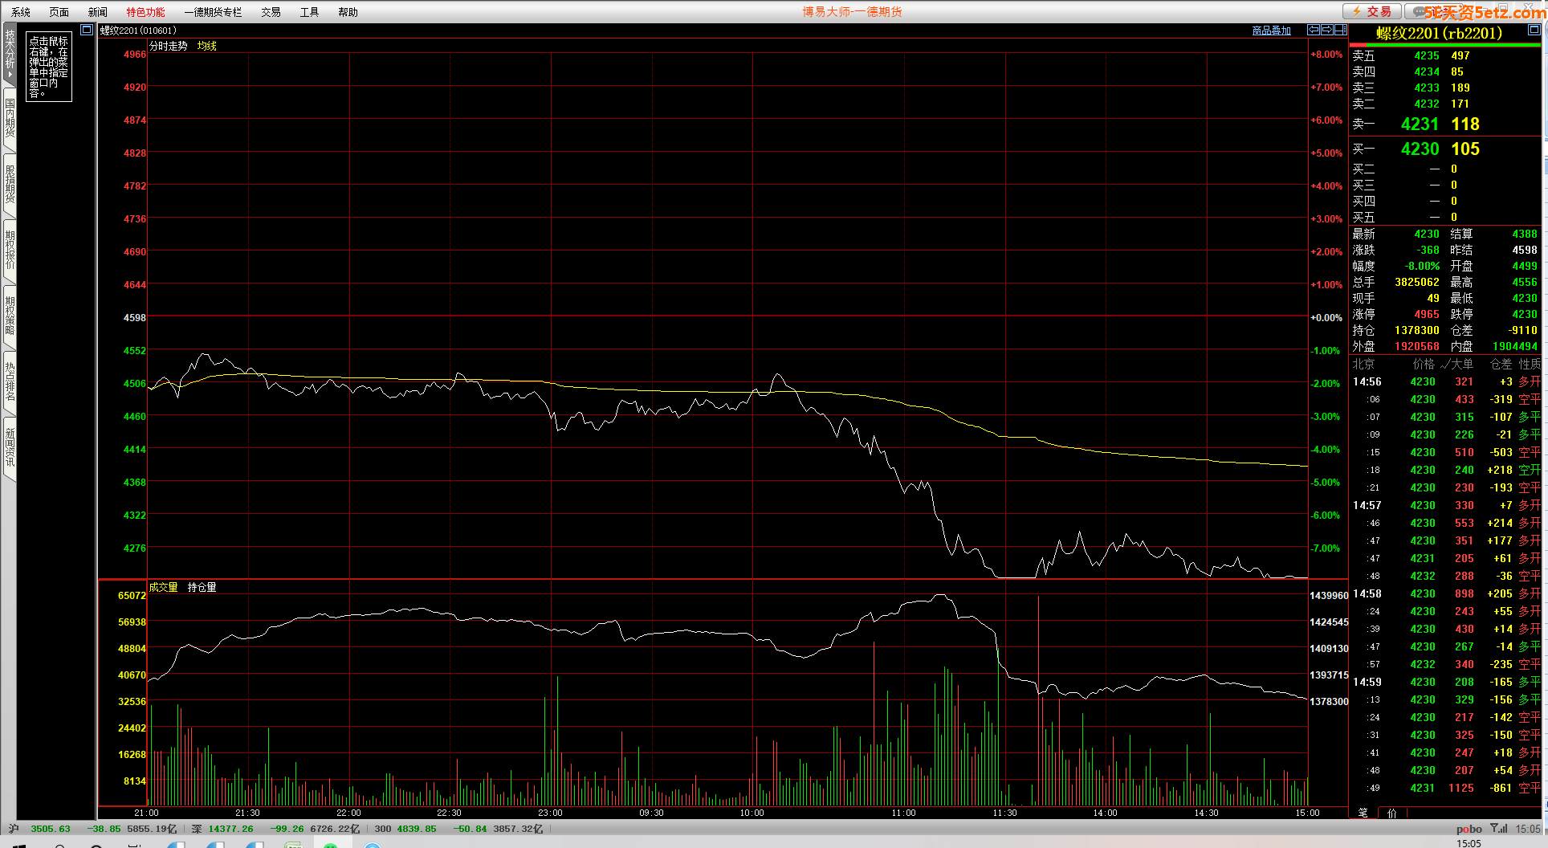Click the forward arrow navigation icon
Image resolution: width=1548 pixels, height=848 pixels.
coord(1327,30)
